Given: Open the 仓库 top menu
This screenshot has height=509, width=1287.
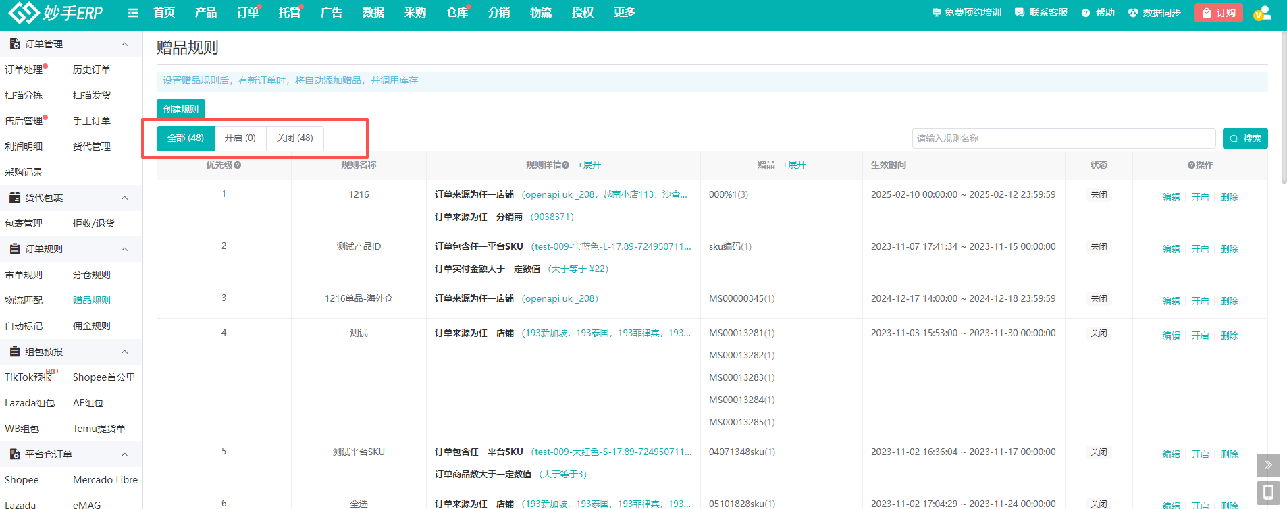Looking at the screenshot, I should coord(456,13).
